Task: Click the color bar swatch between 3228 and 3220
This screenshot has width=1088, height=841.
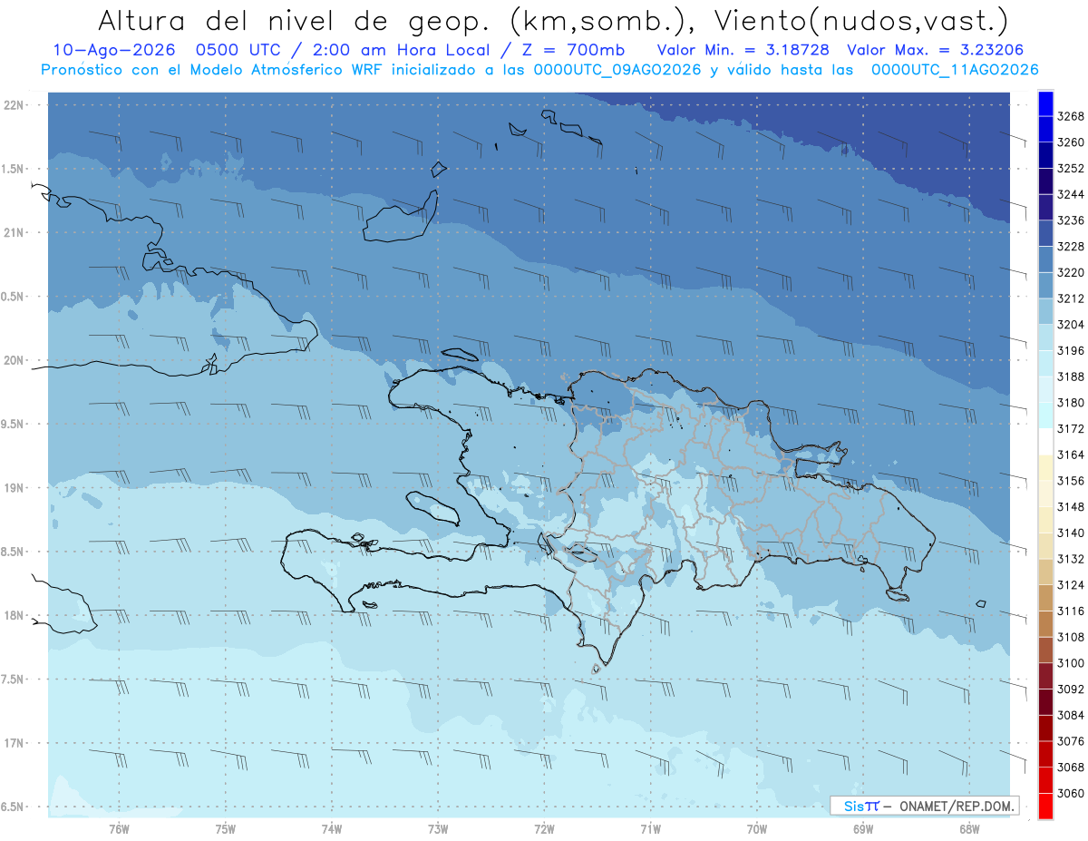Action: tap(1045, 259)
